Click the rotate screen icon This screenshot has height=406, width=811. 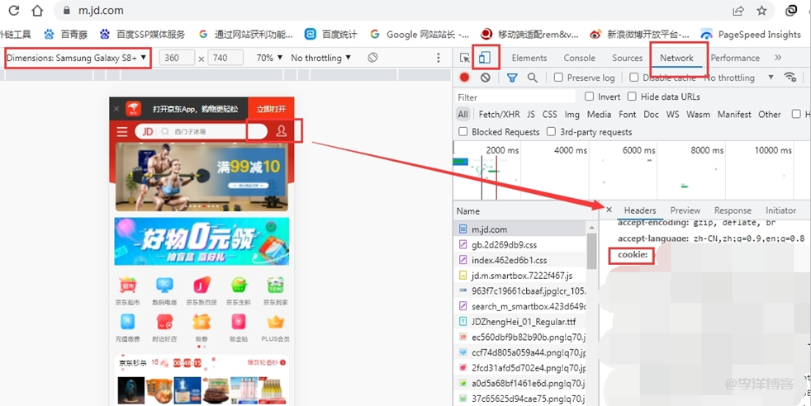coord(372,58)
